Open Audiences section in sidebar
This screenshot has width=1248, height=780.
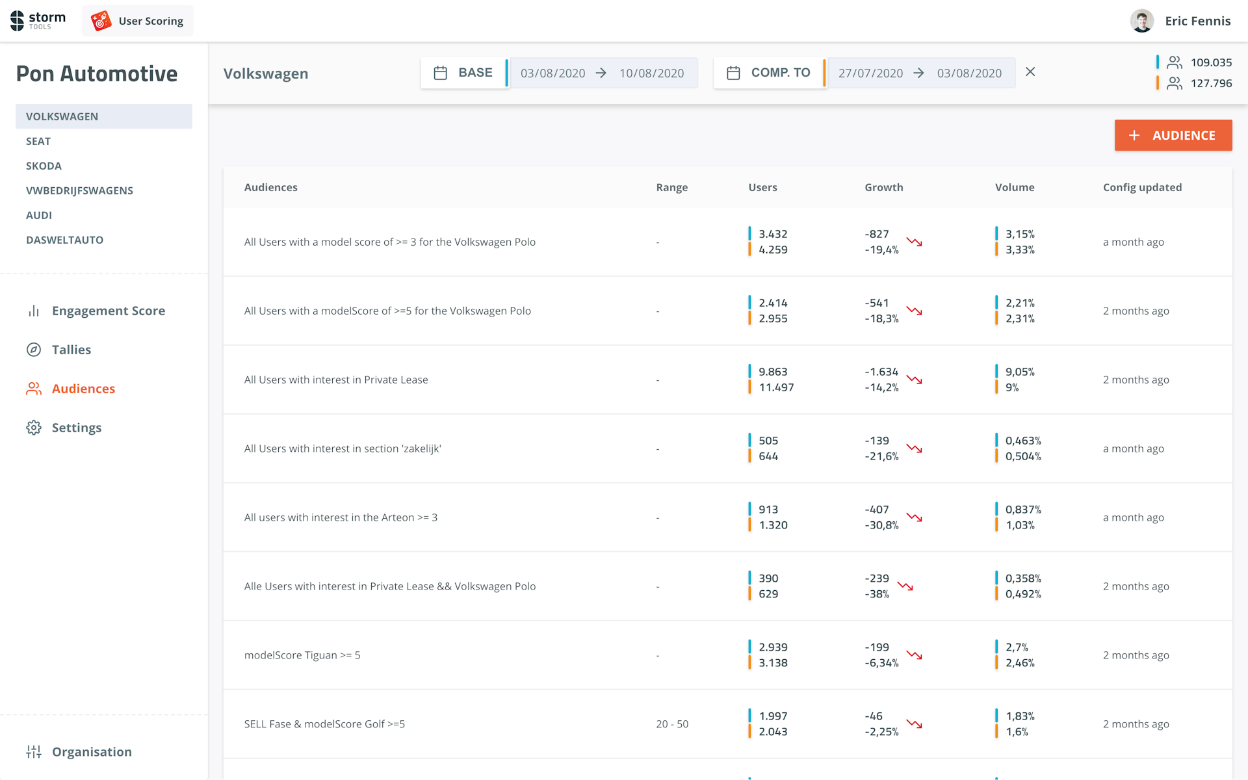coord(83,389)
